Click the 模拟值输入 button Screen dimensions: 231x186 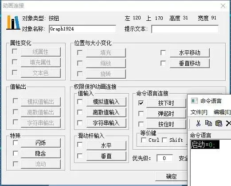[x=106, y=102]
